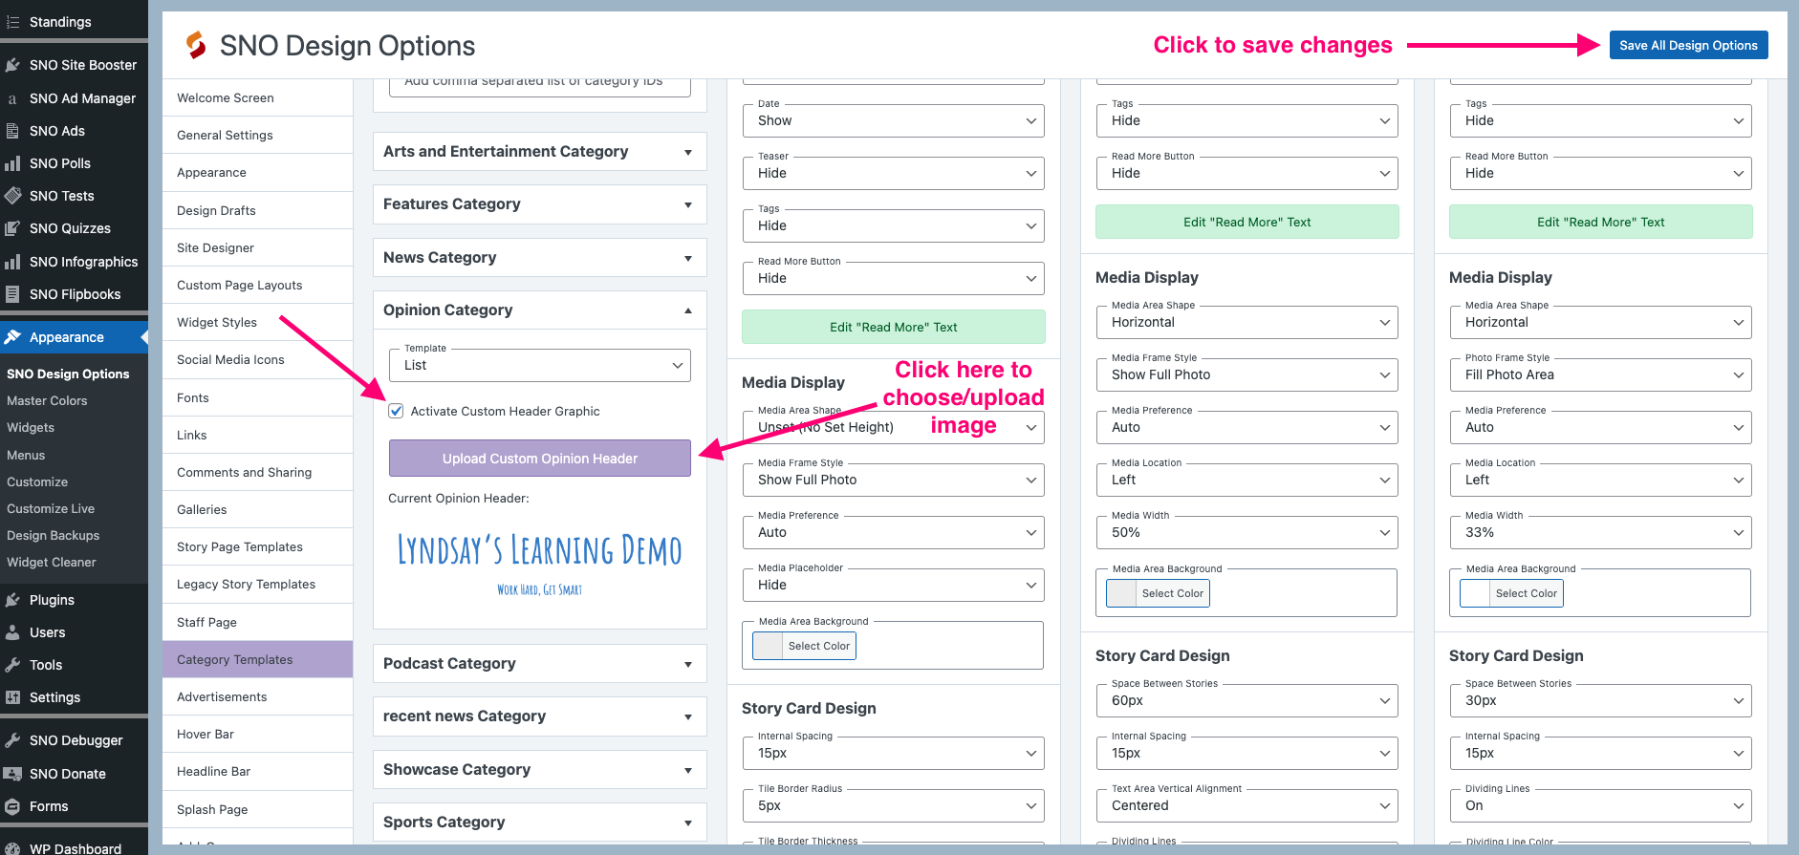Click the Settings sliders icon
1799x855 pixels.
click(x=12, y=697)
